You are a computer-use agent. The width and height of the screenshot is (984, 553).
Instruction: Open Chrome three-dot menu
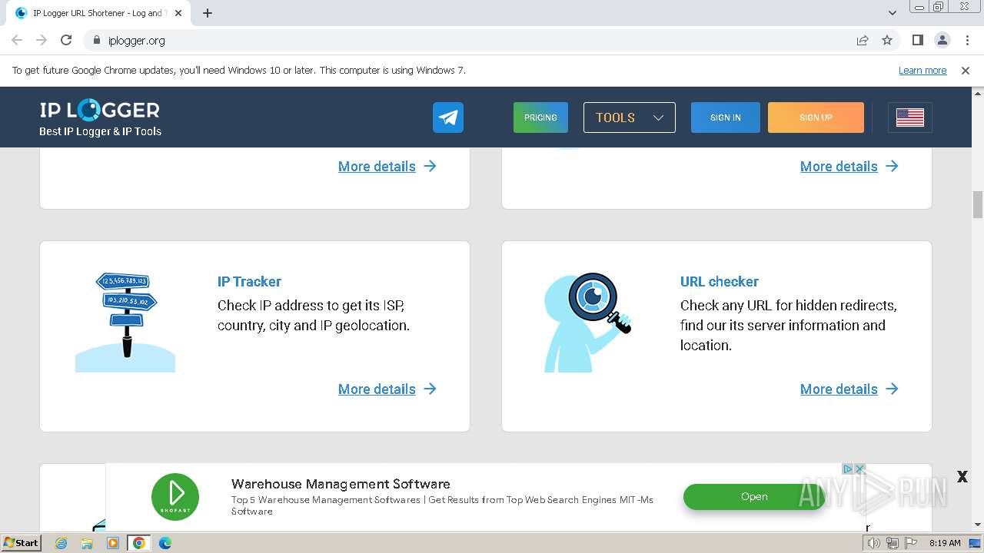pyautogui.click(x=966, y=40)
